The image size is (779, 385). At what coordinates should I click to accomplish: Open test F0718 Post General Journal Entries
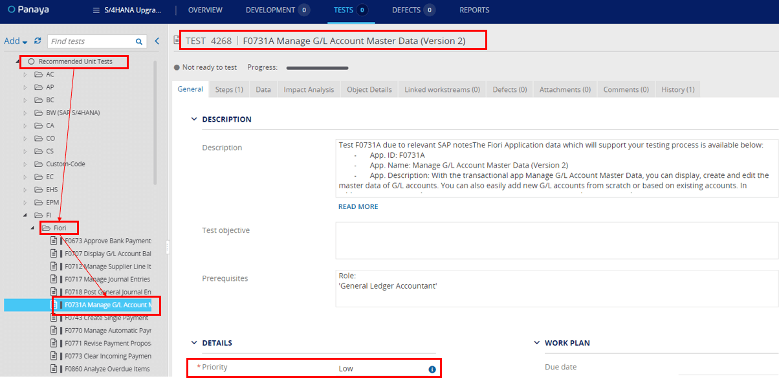107,292
